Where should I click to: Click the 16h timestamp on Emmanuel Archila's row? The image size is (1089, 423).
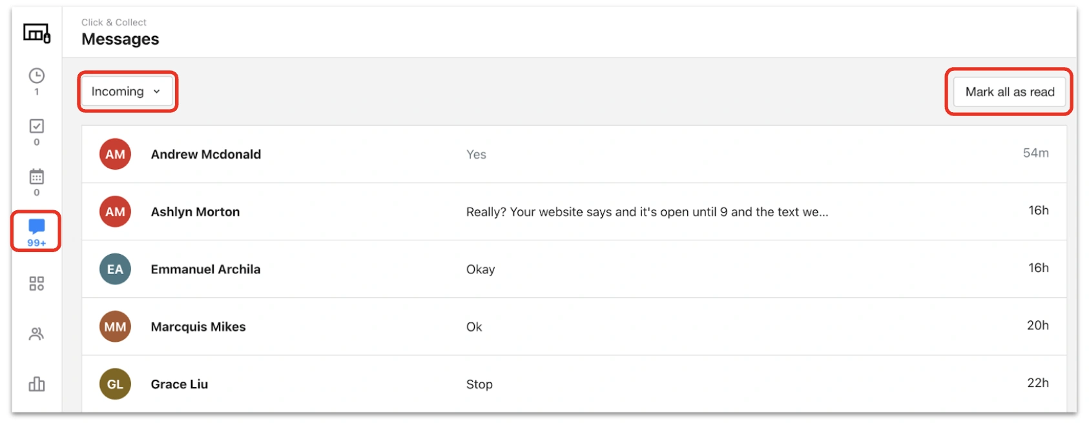pos(1039,268)
